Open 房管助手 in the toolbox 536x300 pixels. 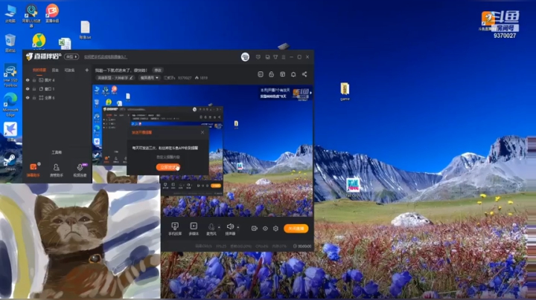[57, 170]
